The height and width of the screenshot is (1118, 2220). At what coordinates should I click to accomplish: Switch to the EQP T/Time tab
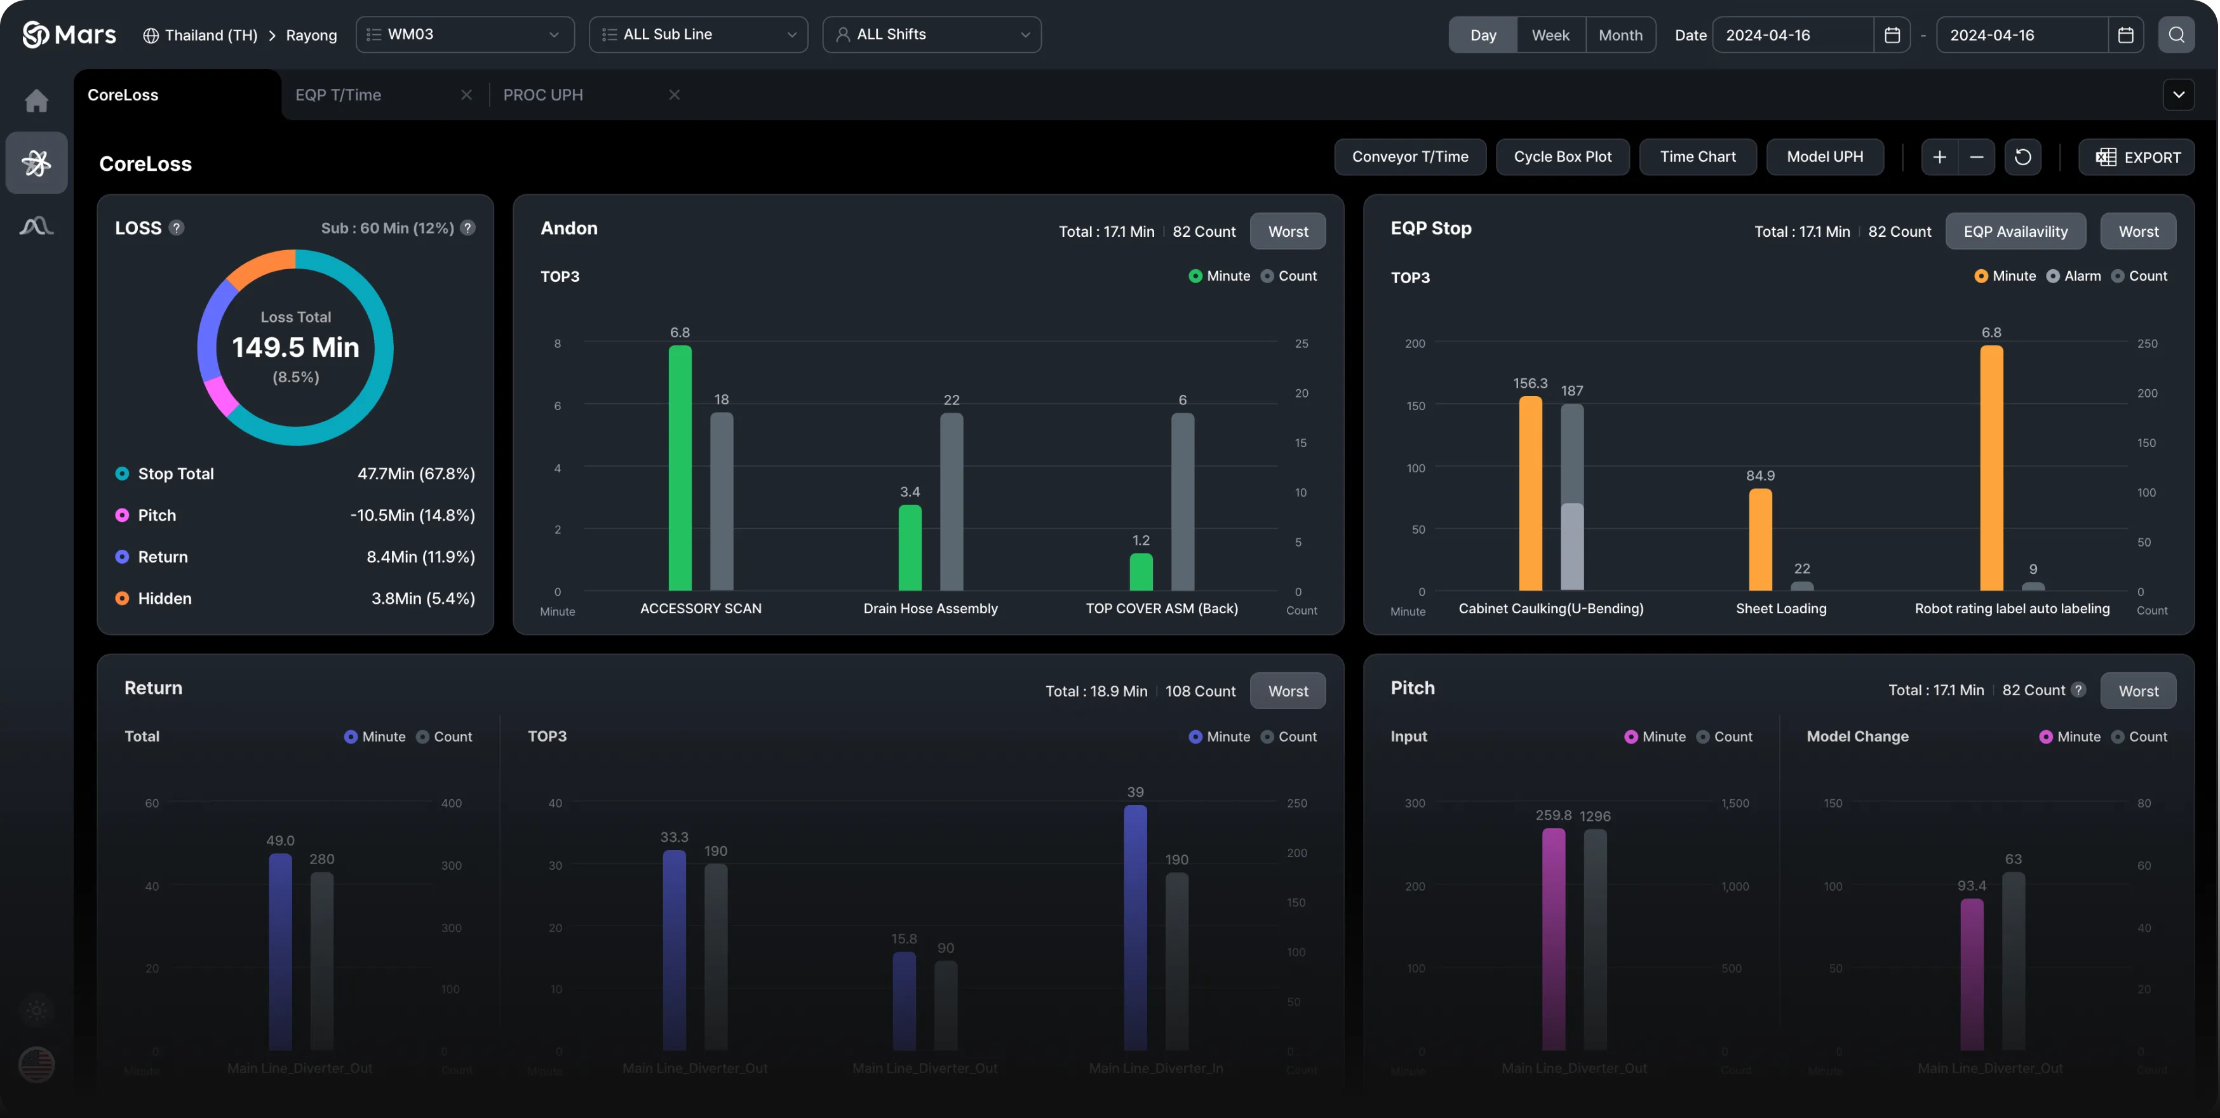pos(338,95)
